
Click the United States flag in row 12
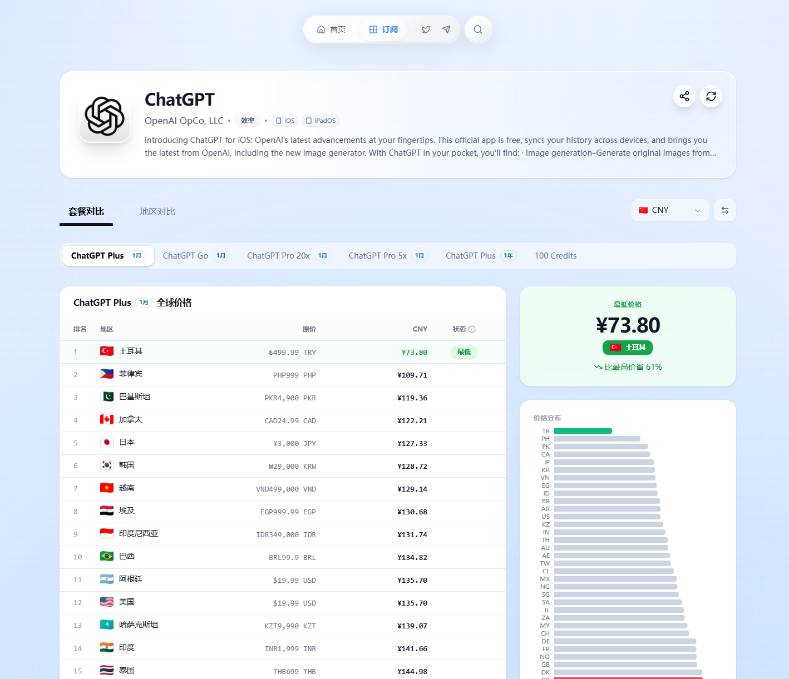pyautogui.click(x=107, y=602)
